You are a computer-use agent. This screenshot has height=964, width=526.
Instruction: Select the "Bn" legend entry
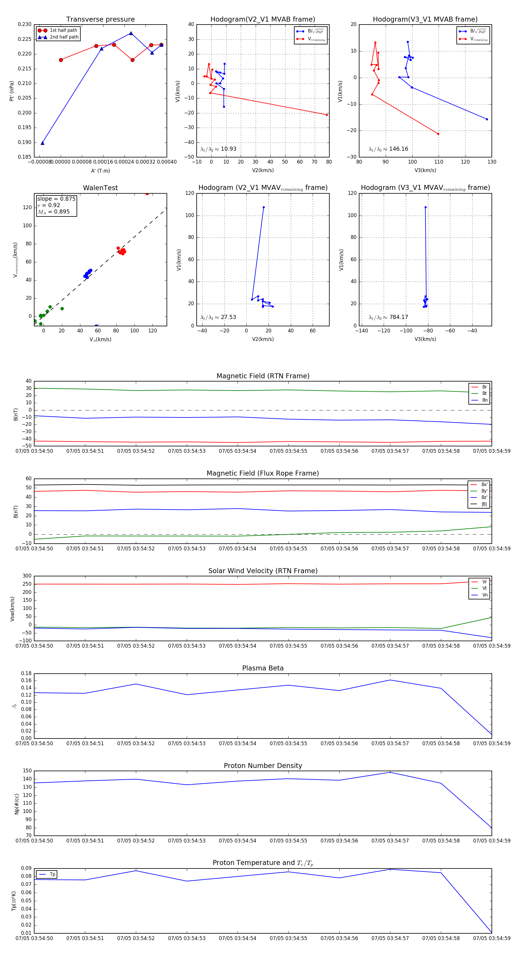point(480,400)
